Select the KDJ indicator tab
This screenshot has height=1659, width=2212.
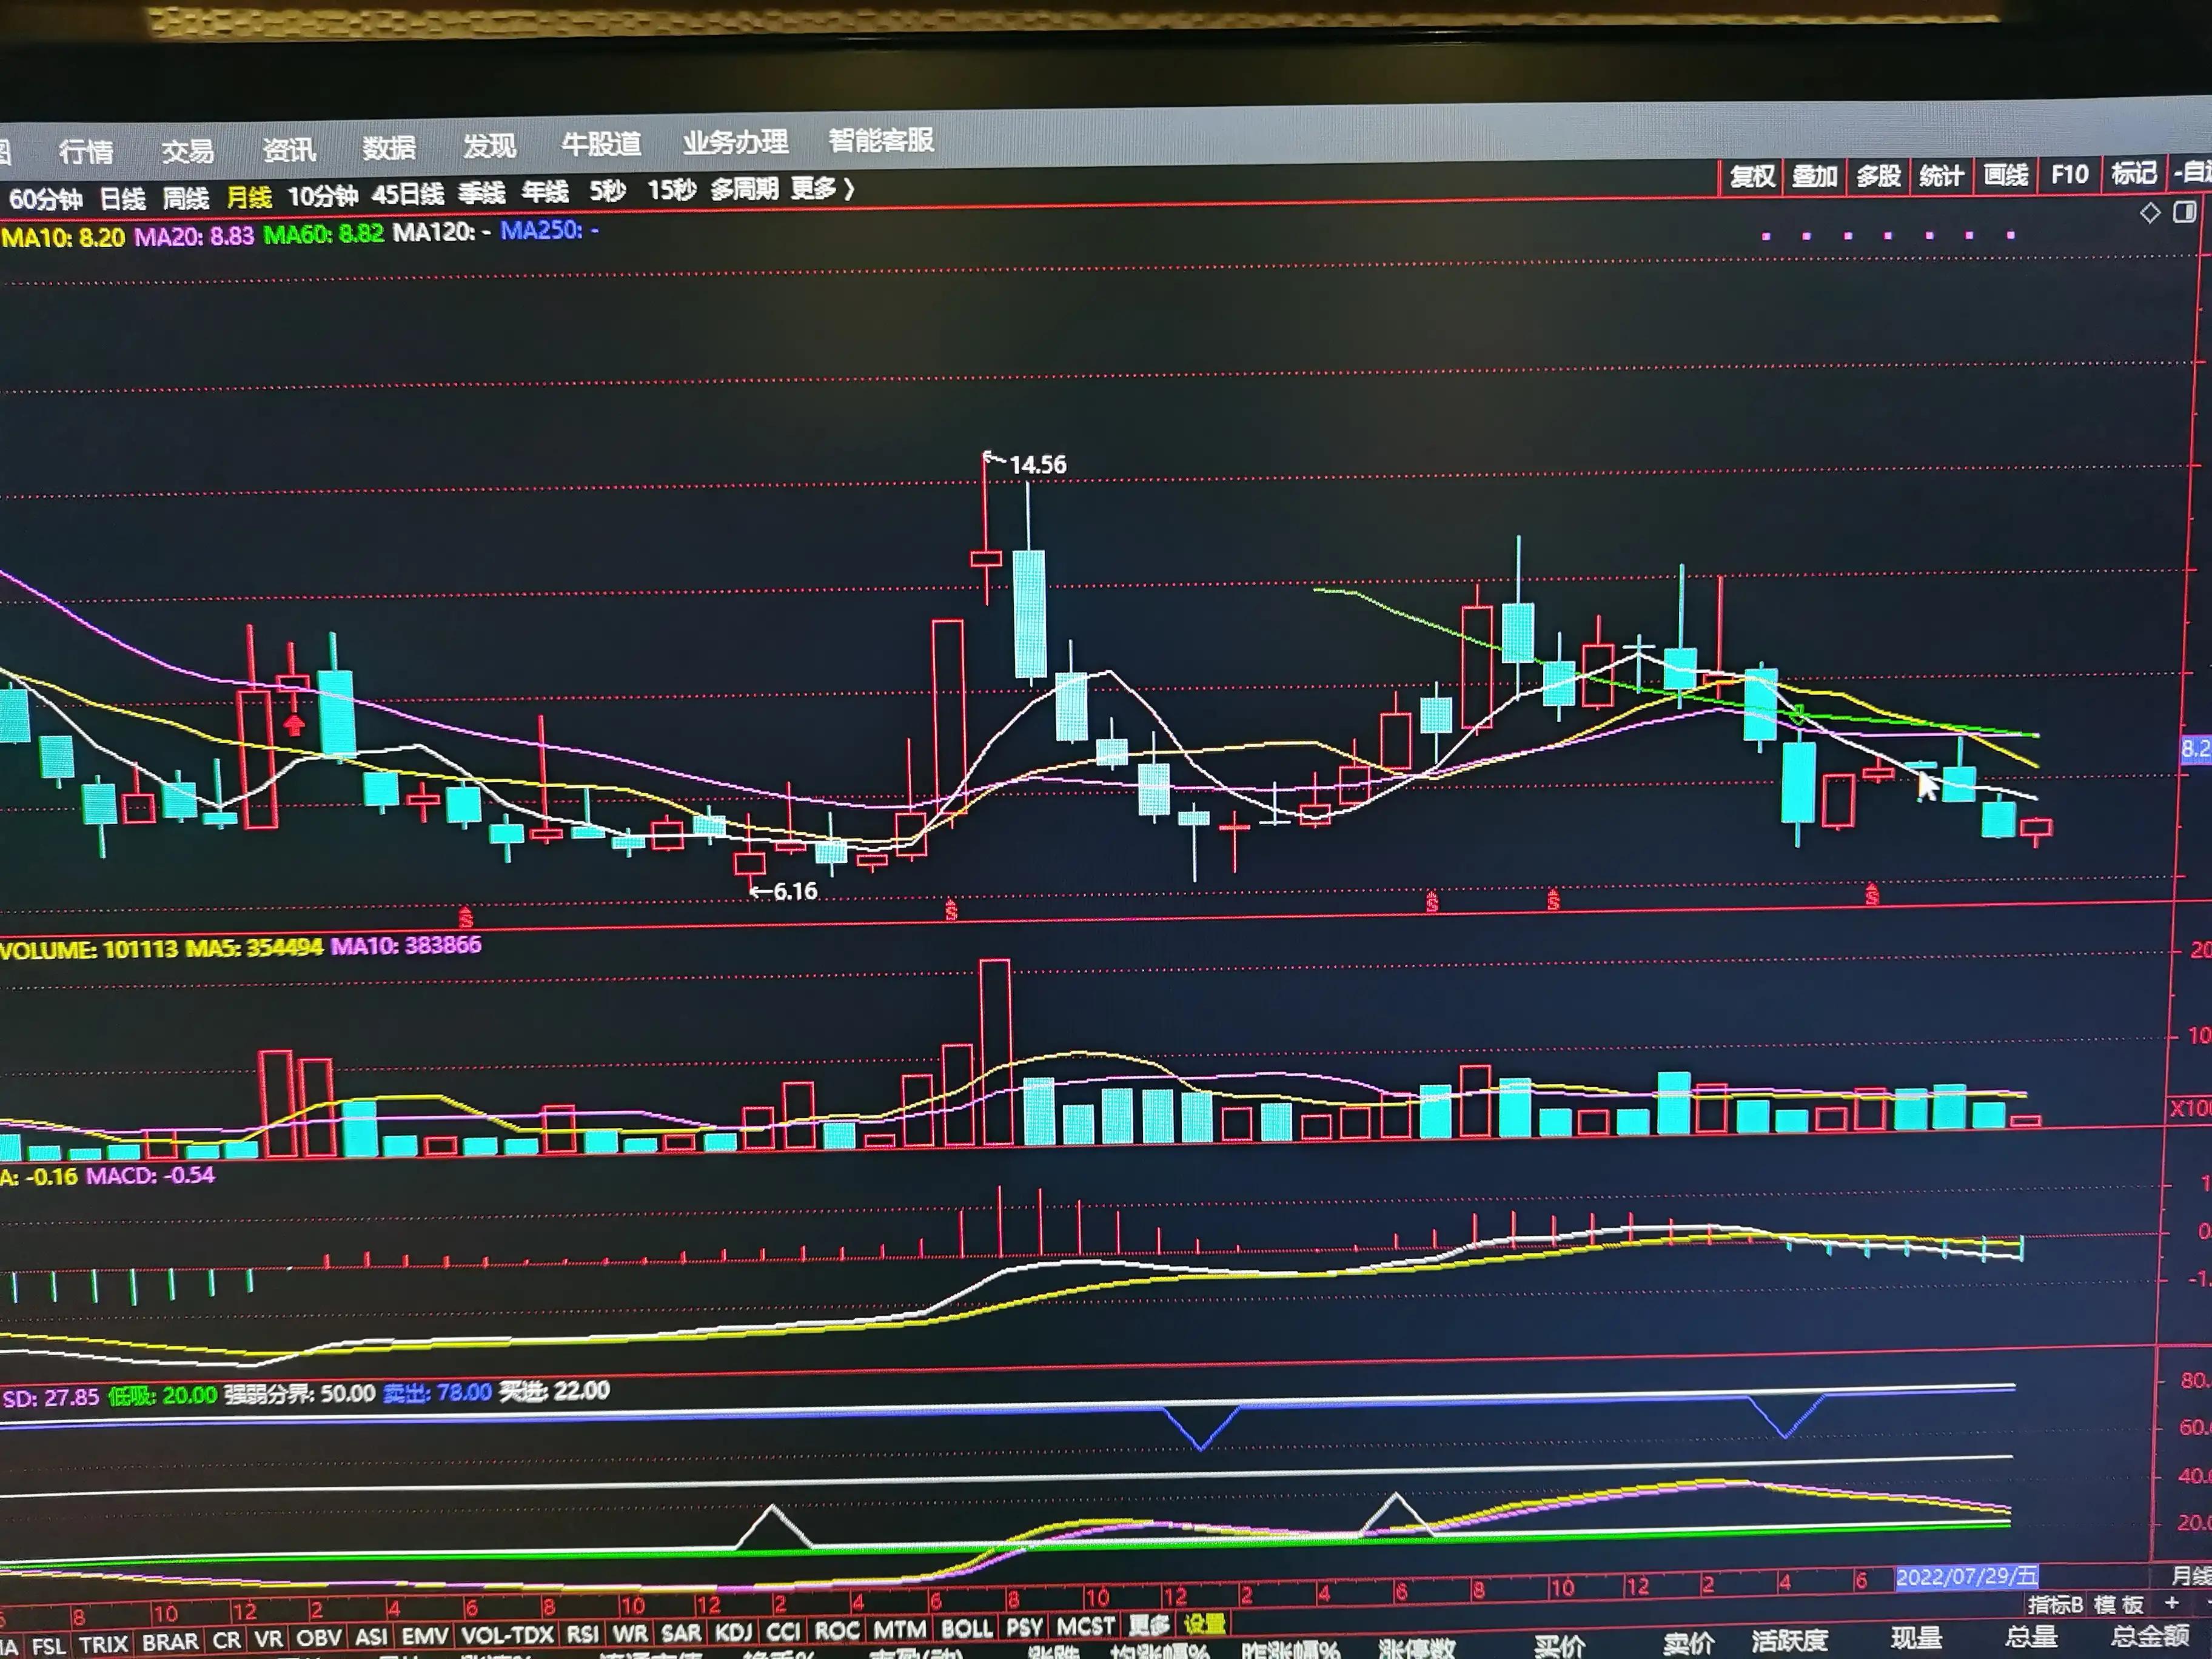tap(733, 1632)
